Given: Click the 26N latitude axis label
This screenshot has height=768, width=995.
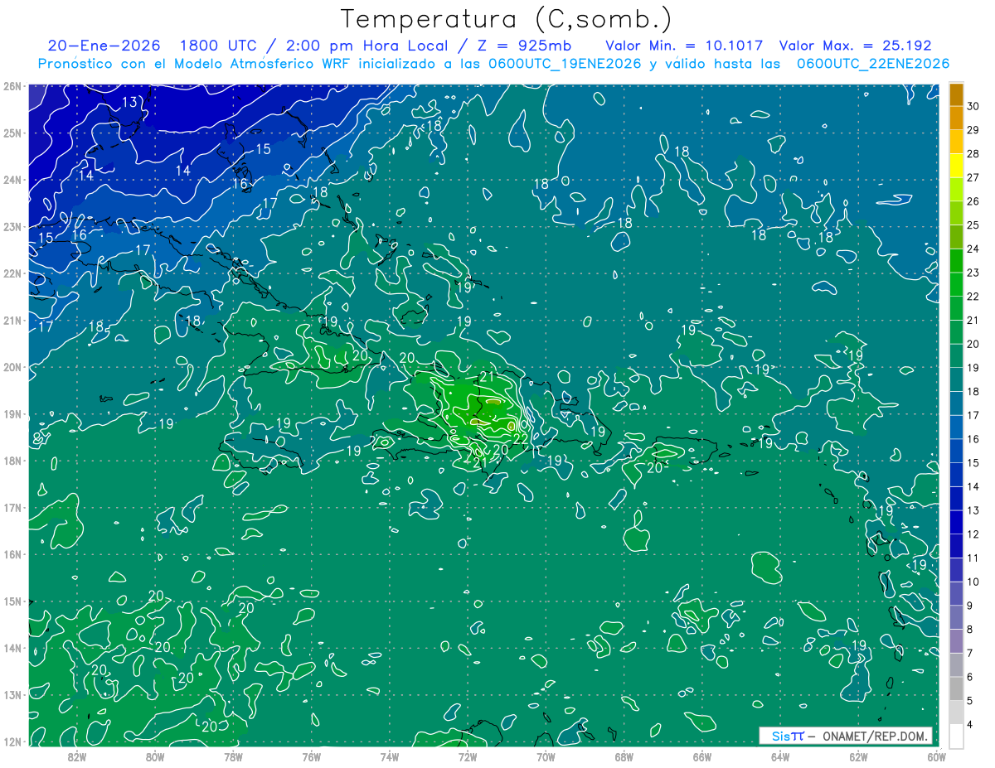Looking at the screenshot, I should coord(12,86).
